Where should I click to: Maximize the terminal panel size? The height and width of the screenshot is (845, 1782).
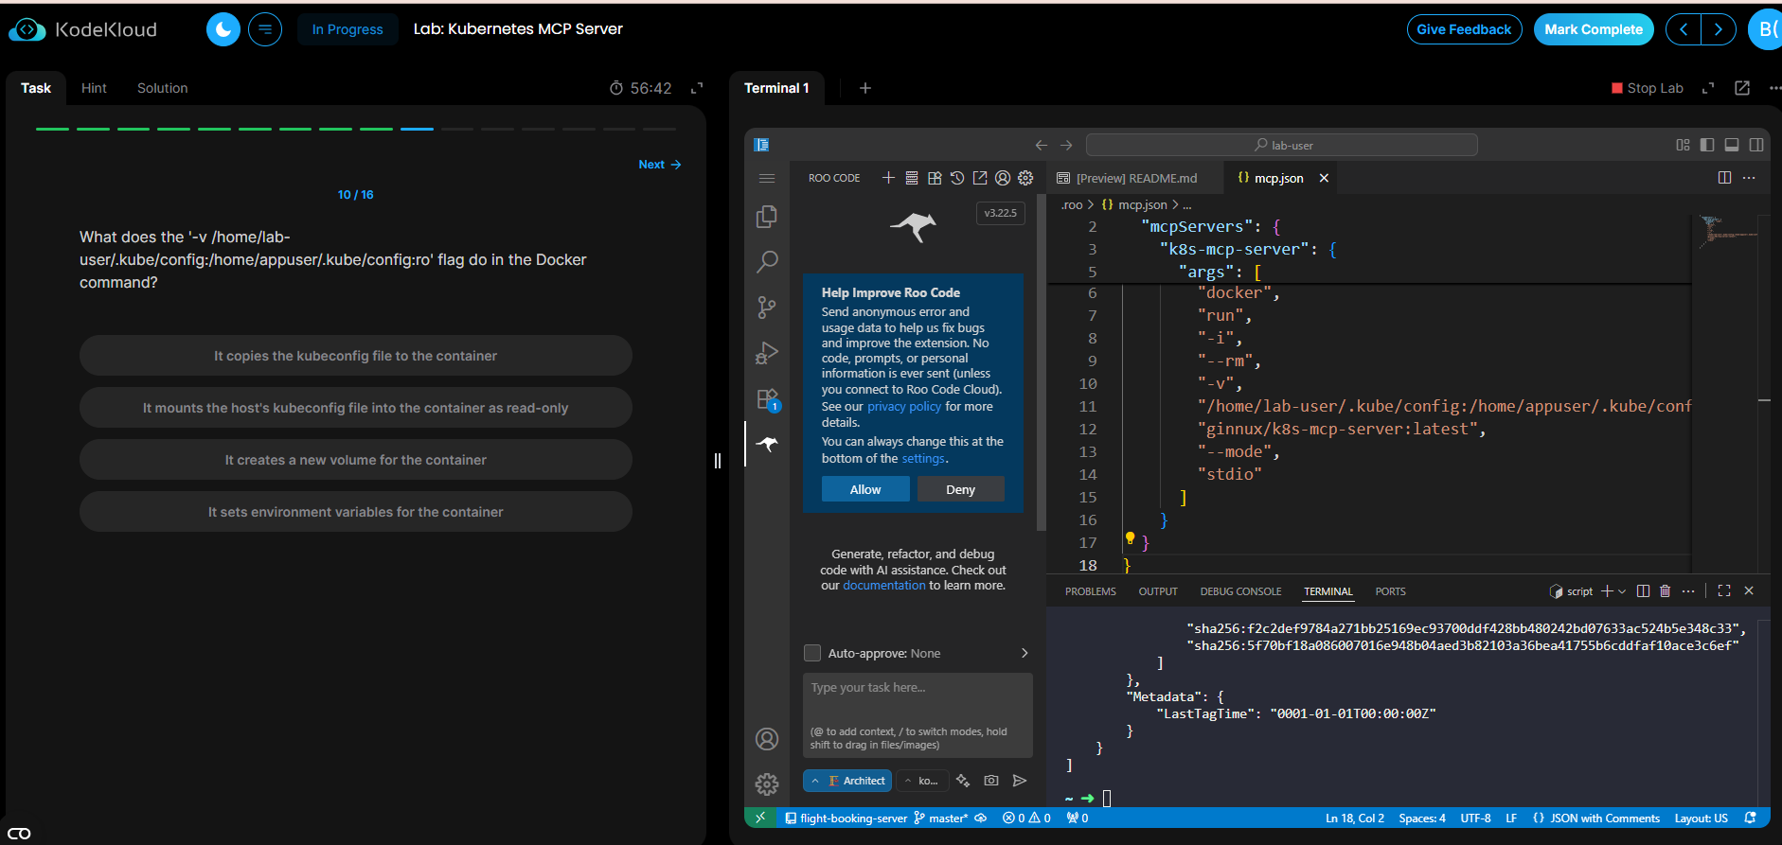(x=1724, y=590)
